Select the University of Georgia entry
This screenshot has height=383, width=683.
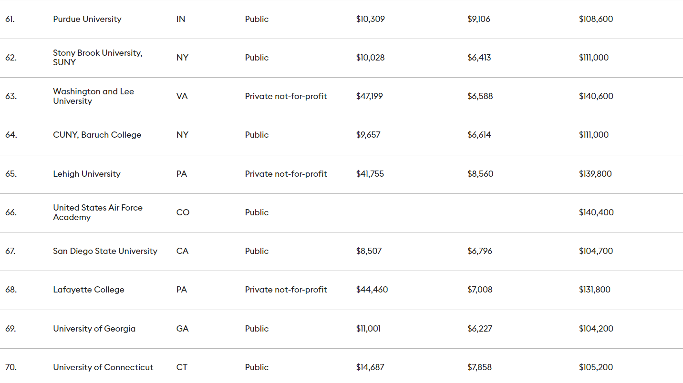[x=94, y=329]
